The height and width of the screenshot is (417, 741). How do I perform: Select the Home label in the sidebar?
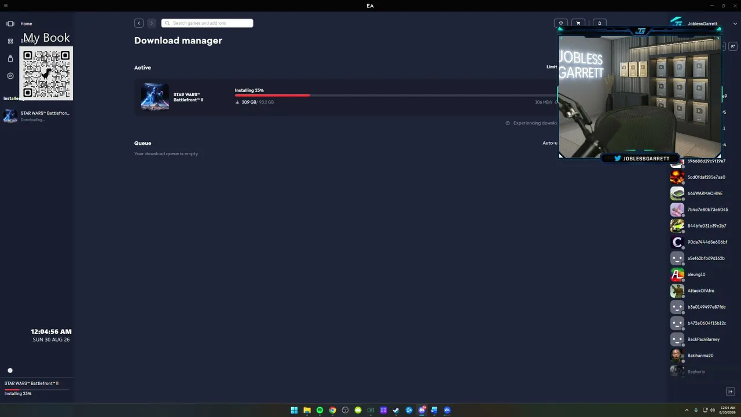click(26, 24)
